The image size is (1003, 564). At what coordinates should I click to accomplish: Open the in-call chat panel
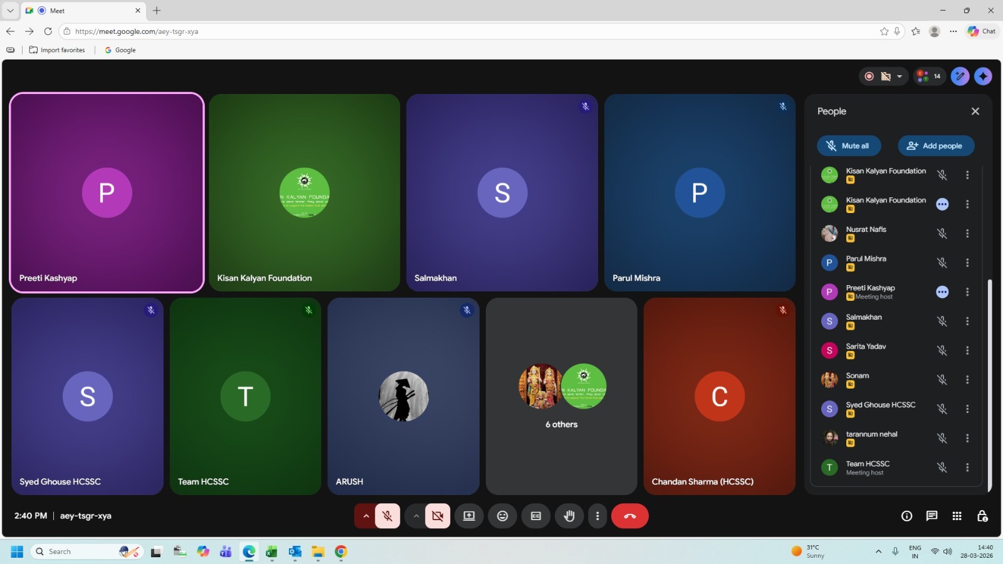point(932,516)
